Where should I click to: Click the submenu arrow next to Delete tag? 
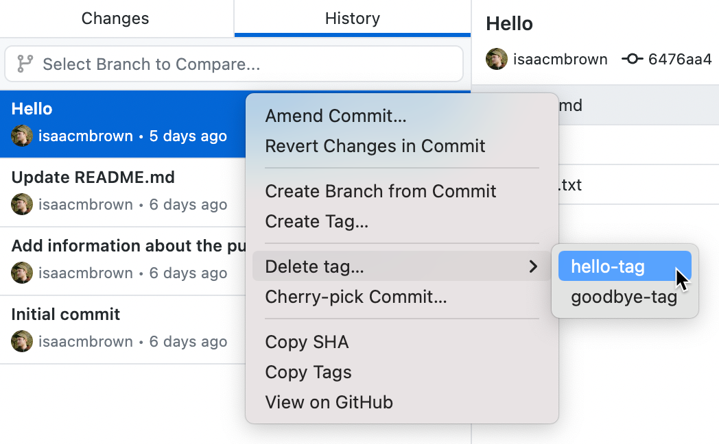[x=534, y=267]
